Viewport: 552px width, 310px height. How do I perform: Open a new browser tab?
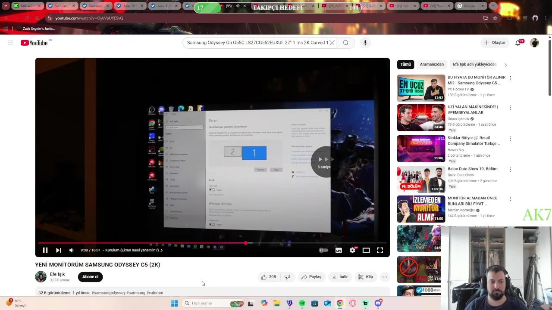pyautogui.click(x=493, y=6)
